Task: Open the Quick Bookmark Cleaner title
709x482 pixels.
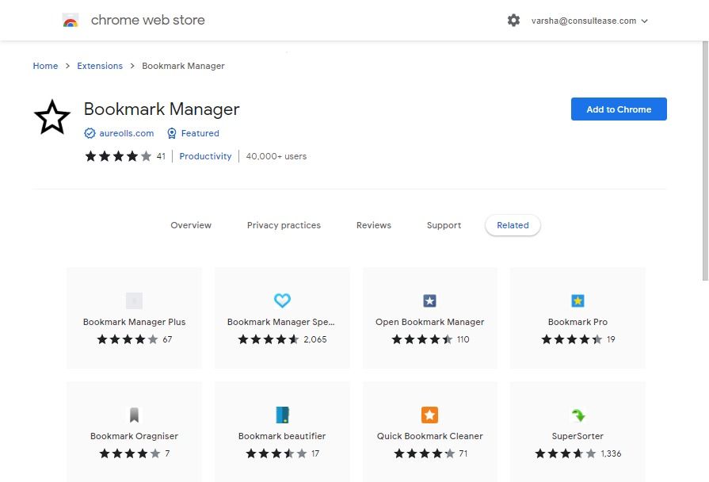Action: coord(429,436)
